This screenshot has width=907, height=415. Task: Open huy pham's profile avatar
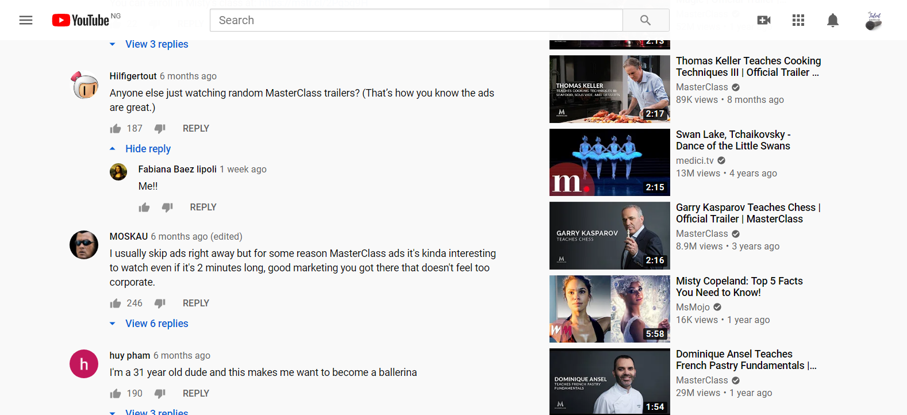coord(84,364)
